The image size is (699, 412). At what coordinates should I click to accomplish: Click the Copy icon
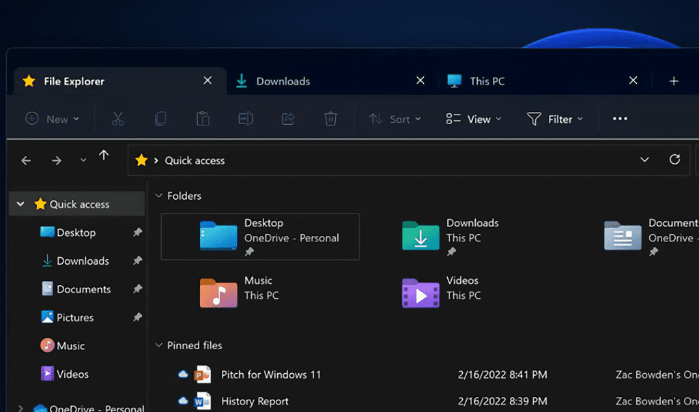click(160, 119)
